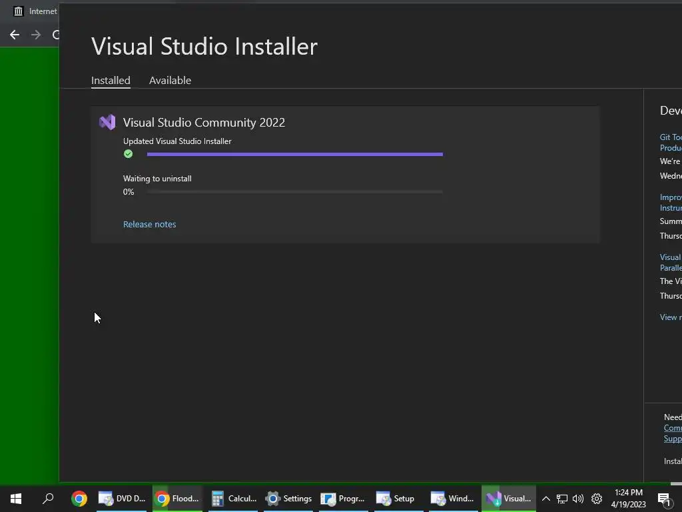Open the Wind... taskbar window
Viewport: 682px width, 512px height.
coord(454,499)
